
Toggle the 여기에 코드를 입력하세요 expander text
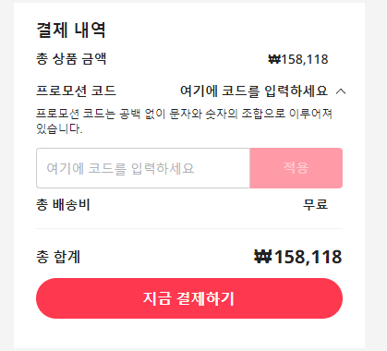tap(254, 91)
